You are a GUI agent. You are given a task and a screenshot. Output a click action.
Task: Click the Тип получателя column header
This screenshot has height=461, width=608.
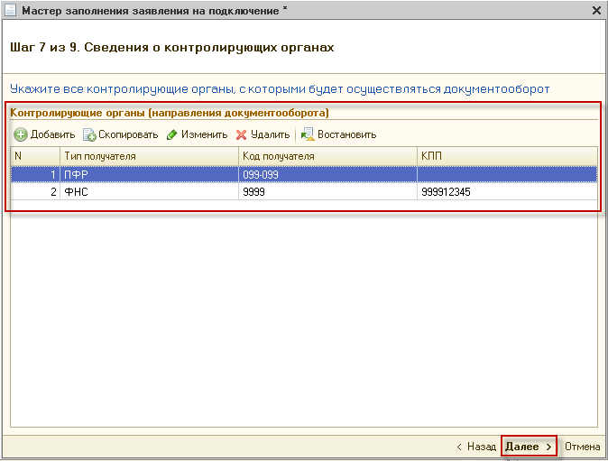149,156
